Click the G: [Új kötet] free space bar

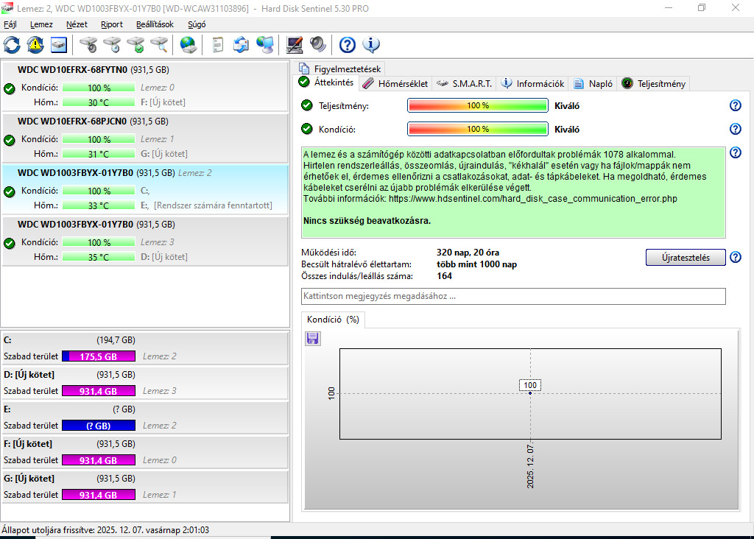click(x=99, y=495)
